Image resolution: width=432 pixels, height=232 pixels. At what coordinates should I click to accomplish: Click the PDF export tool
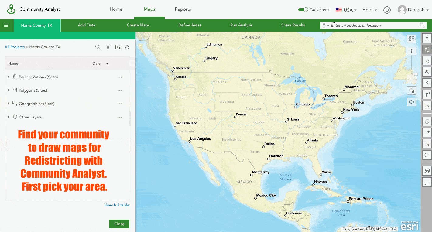[x=427, y=144]
